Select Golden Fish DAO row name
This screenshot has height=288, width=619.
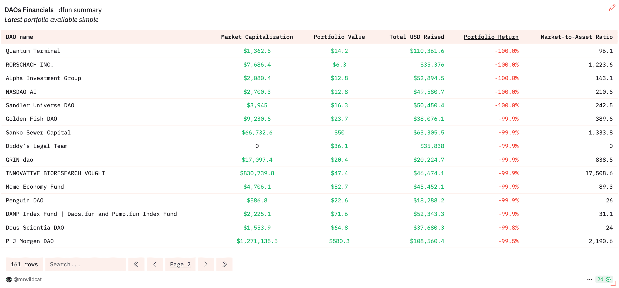pyautogui.click(x=31, y=119)
